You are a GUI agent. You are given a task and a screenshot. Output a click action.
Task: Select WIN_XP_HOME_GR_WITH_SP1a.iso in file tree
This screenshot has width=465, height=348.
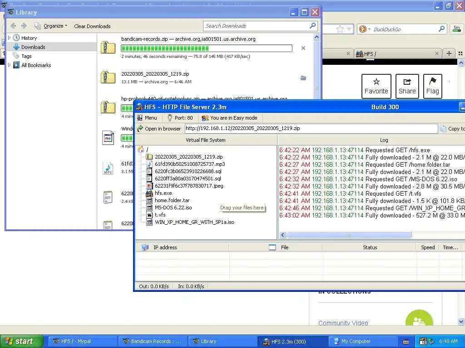coord(194,222)
